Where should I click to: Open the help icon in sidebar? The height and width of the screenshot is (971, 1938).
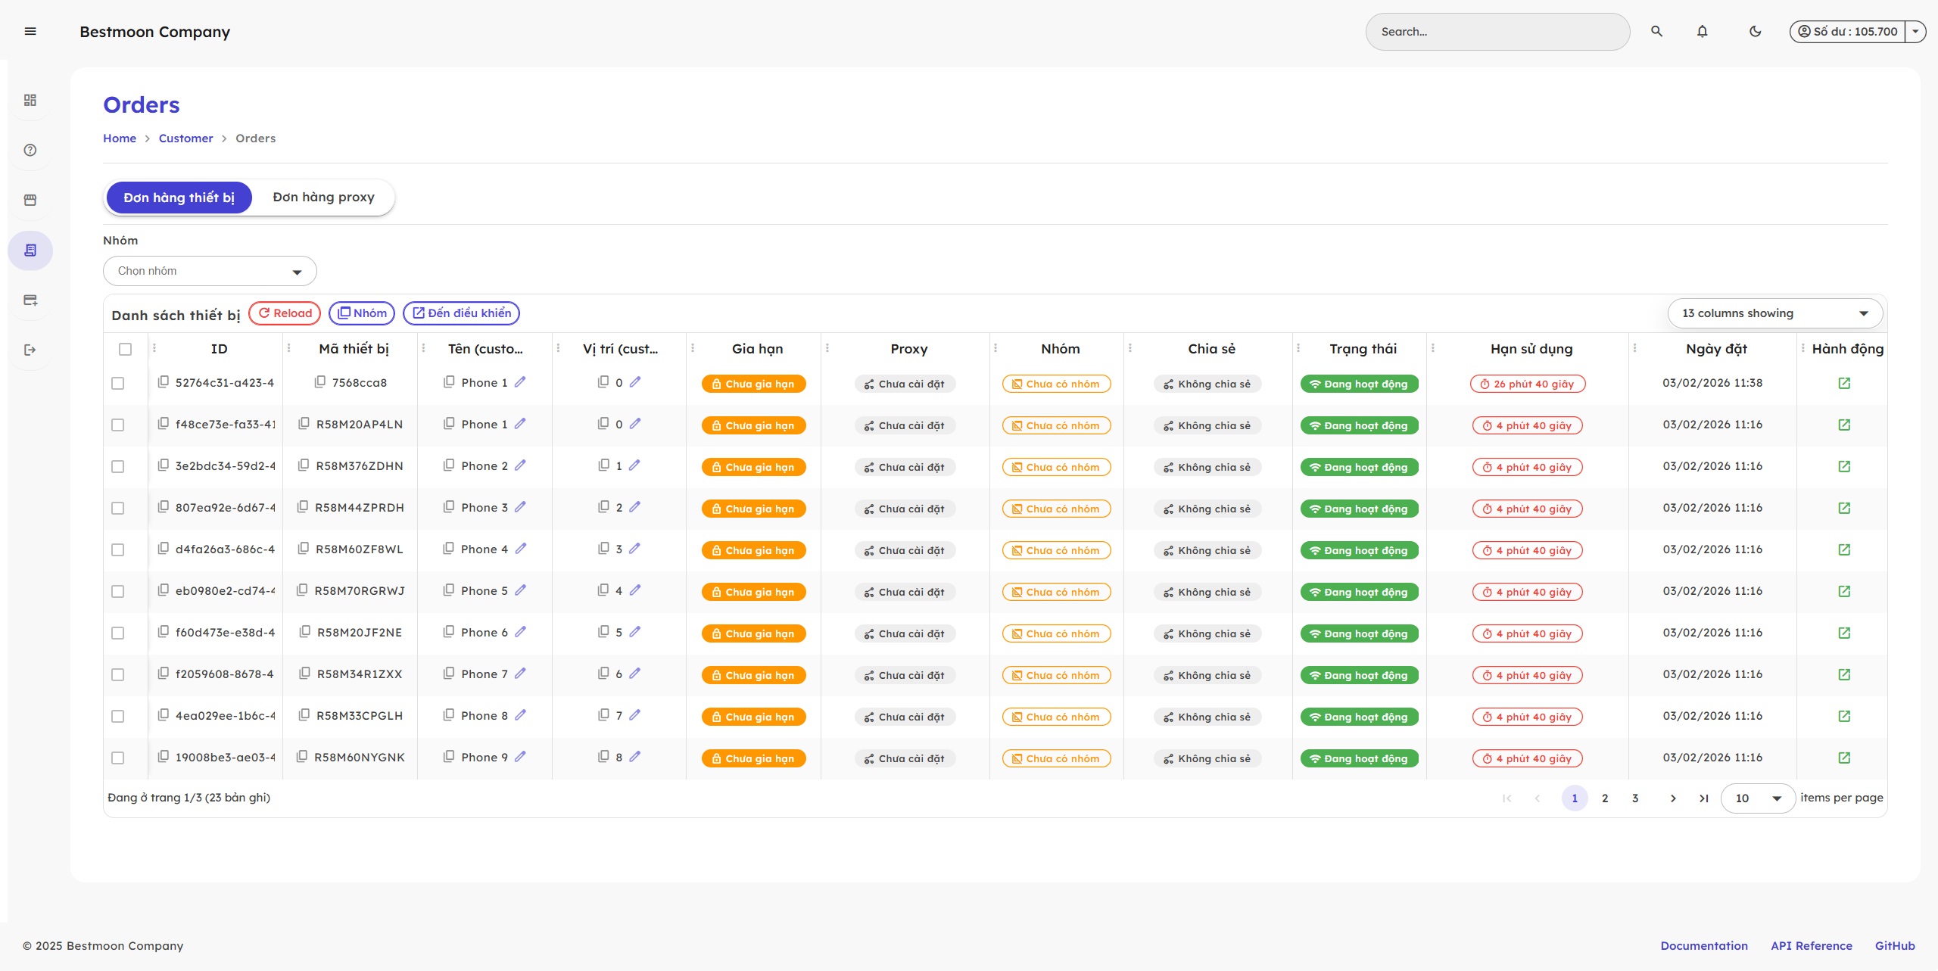(30, 150)
